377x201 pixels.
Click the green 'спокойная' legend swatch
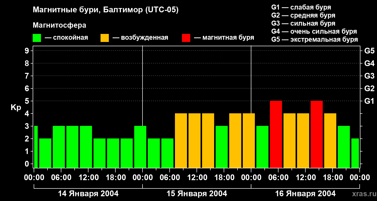[37, 38]
